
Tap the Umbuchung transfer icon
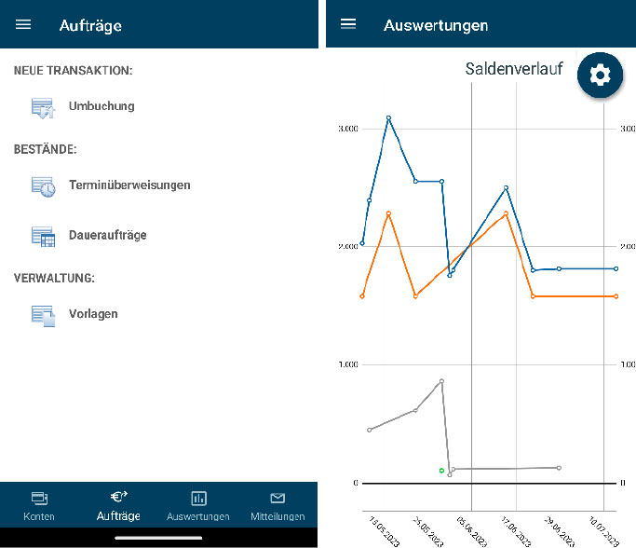(43, 107)
